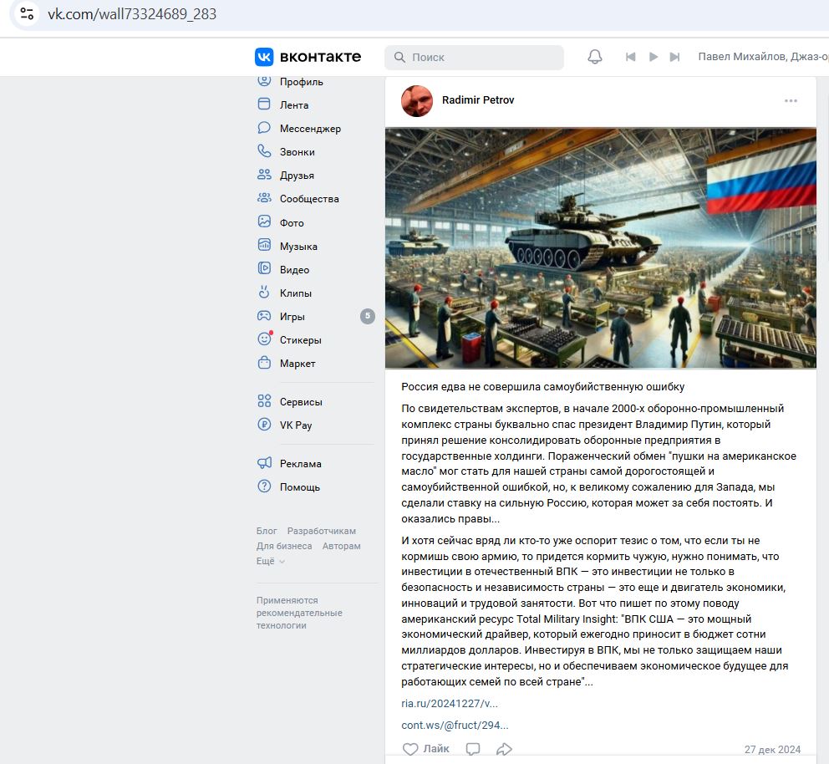The image size is (829, 764).
Task: Go to previous track in header
Action: (630, 57)
